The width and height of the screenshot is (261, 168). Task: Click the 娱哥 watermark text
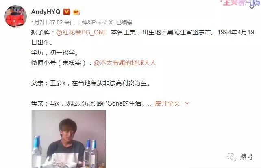pyautogui.click(x=246, y=157)
